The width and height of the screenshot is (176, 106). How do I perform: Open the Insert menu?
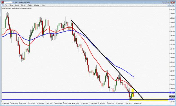click(x=17, y=5)
